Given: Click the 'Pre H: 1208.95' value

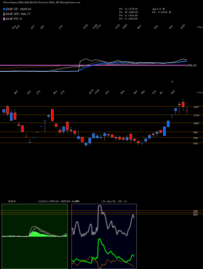Looking at the screenshot, I should click(128, 12).
